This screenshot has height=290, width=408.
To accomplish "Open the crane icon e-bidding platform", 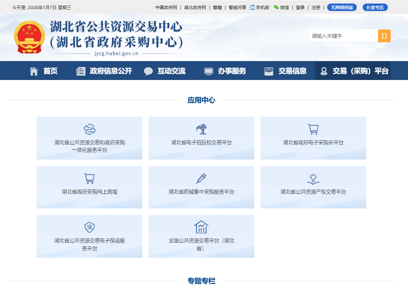I will click(x=201, y=129).
